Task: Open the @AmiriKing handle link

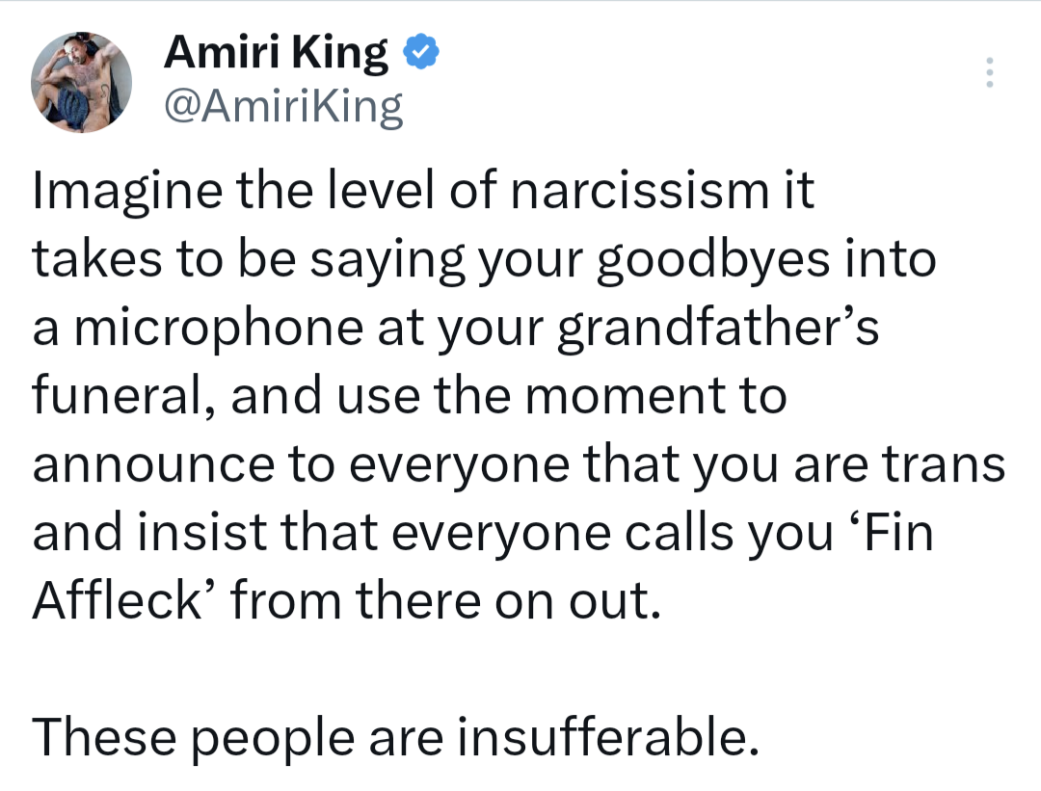Action: [x=283, y=109]
